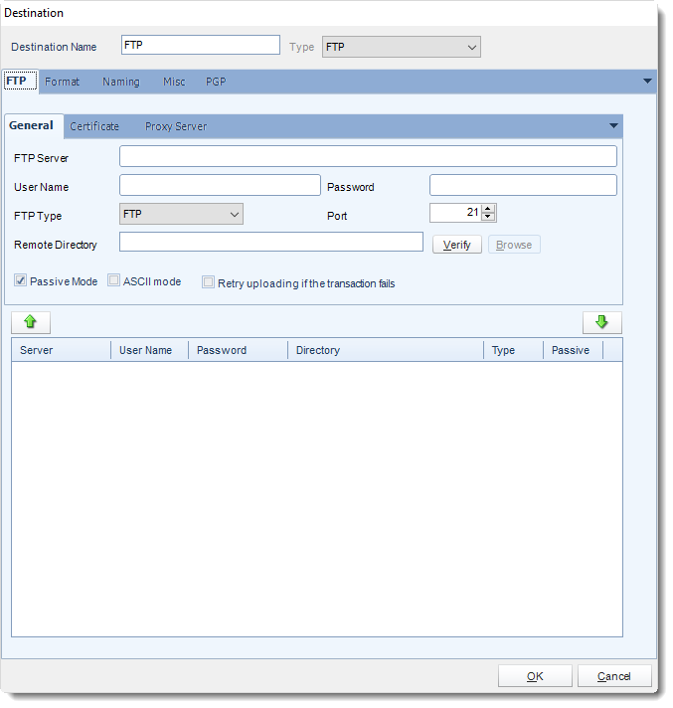Click the Verify button
This screenshot has width=673, height=708.
[457, 245]
